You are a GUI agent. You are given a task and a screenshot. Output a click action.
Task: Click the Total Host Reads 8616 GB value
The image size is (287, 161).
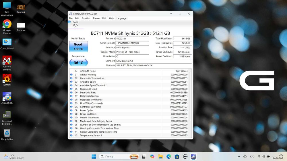coord(182,39)
